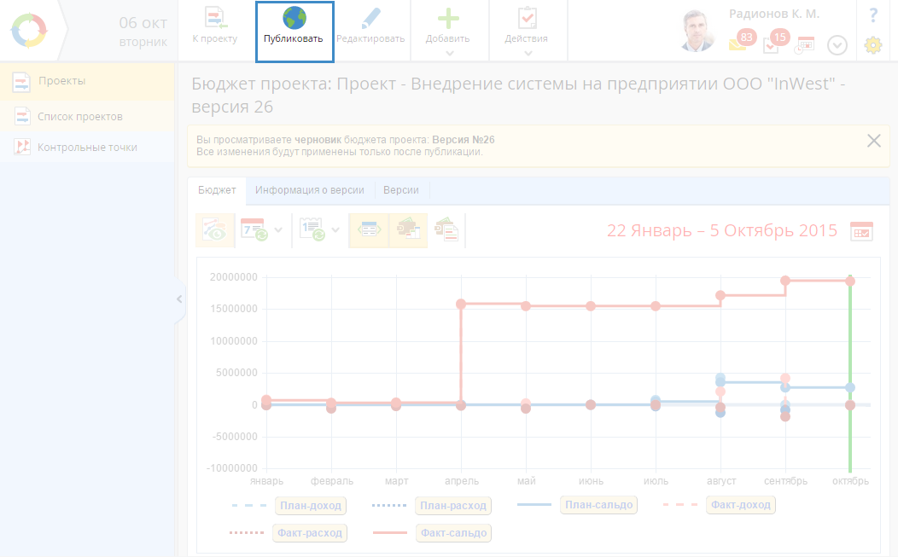Viewport: 898px width, 557px height.
Task: Switch to Информация о версии tab
Action: point(309,190)
